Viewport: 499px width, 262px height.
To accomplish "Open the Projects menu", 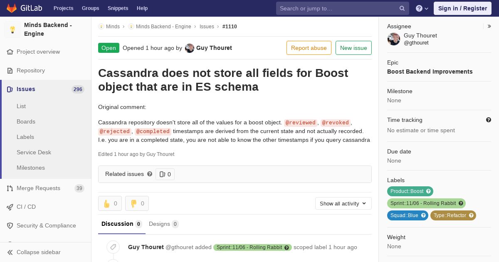I will tap(63, 8).
